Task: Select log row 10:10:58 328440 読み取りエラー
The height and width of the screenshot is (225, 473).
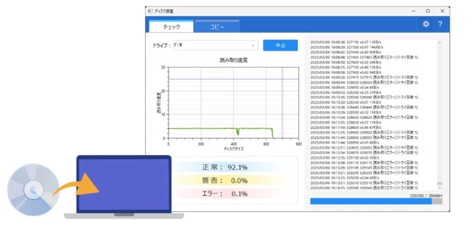Action: pyautogui.click(x=364, y=107)
